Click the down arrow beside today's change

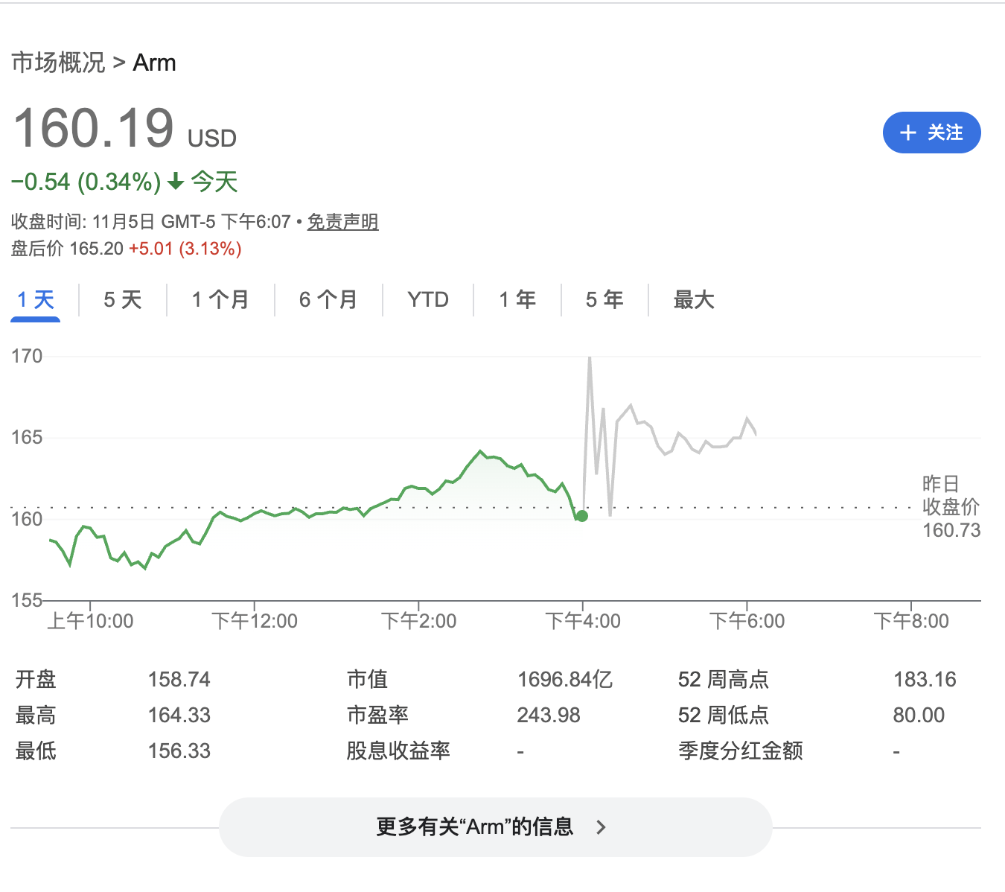click(176, 182)
